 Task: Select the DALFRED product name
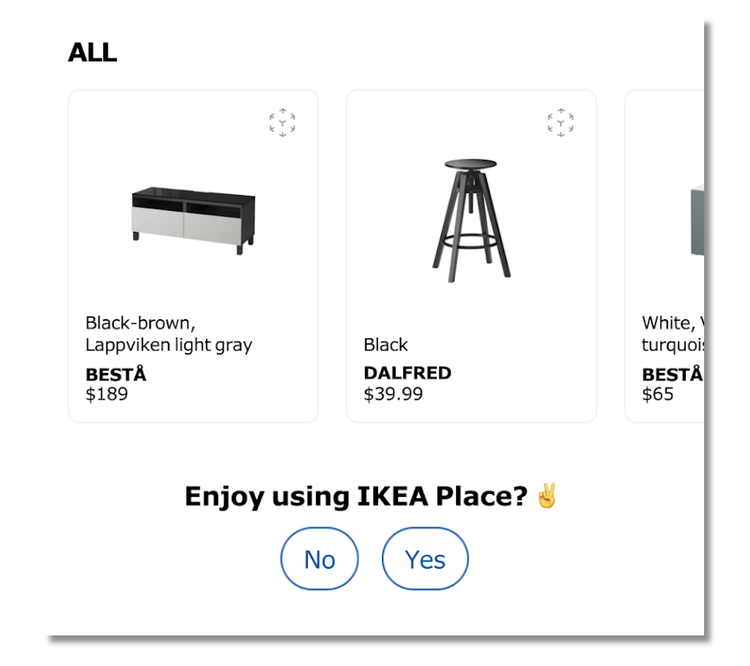[x=407, y=374]
